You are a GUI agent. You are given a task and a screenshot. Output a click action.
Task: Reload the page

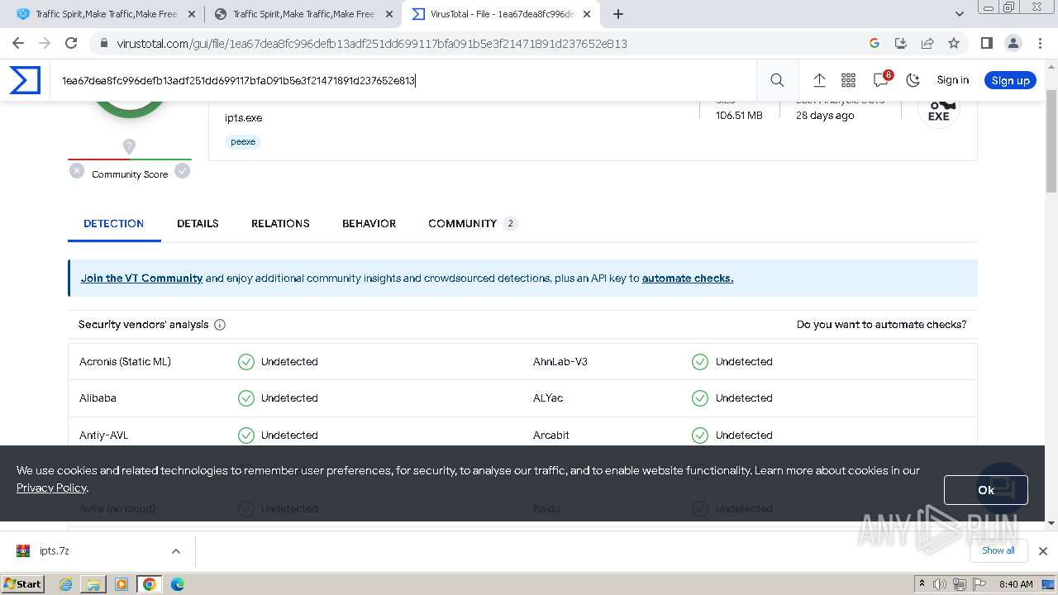(x=71, y=44)
